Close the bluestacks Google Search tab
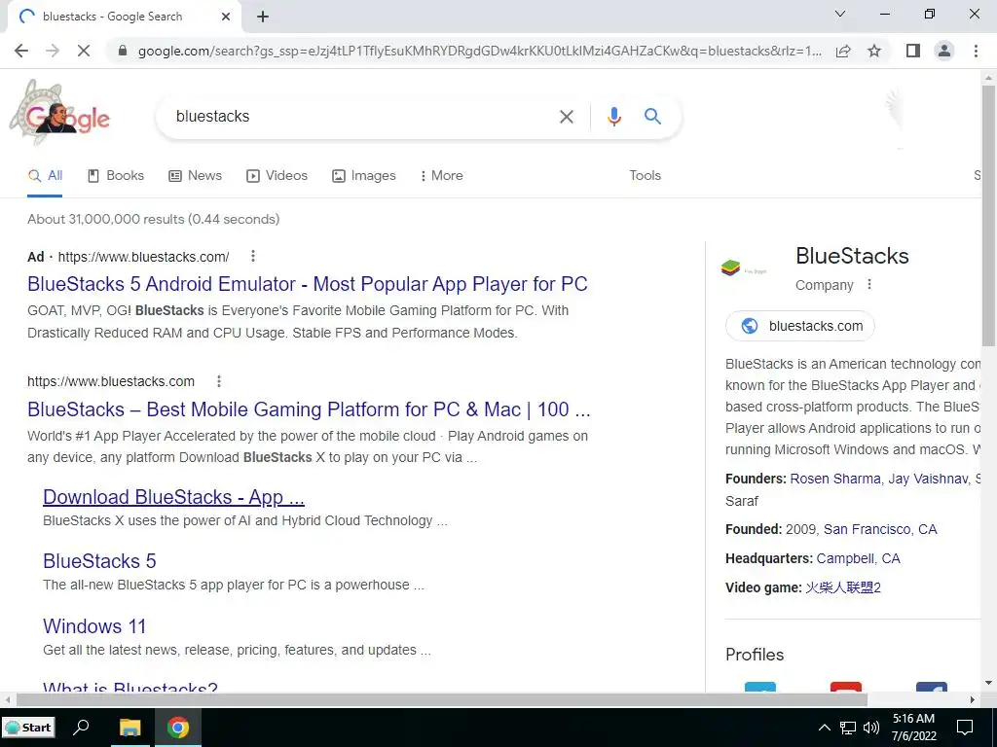The image size is (997, 747). pos(226,17)
